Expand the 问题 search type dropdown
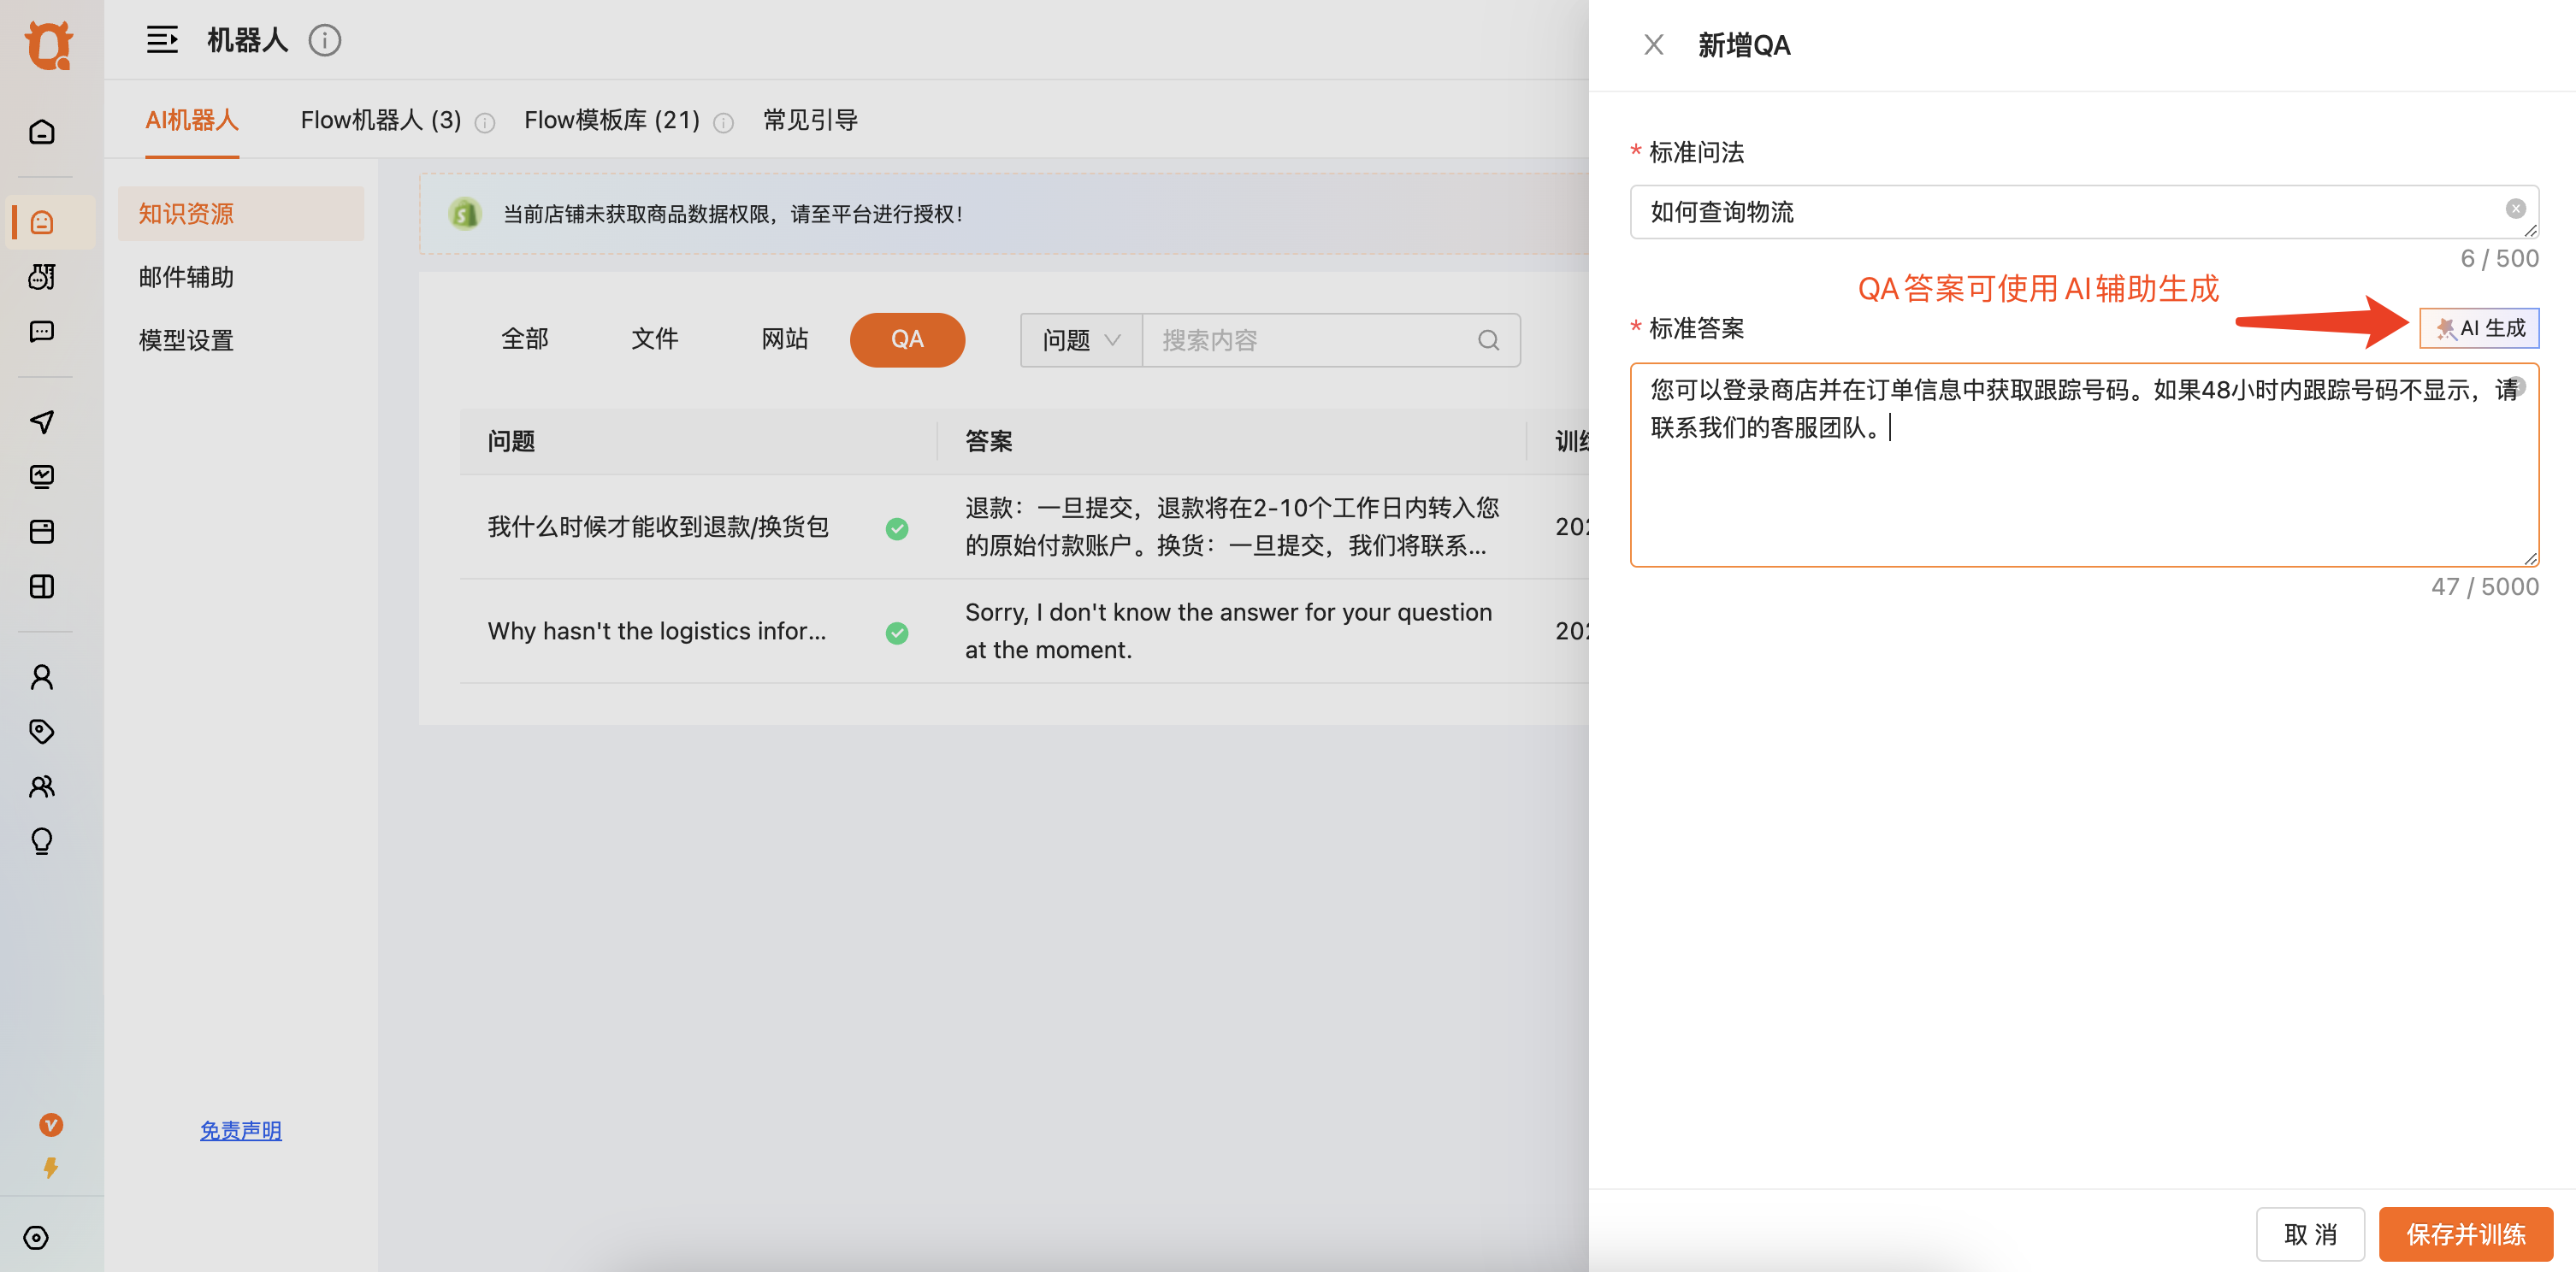This screenshot has height=1272, width=2576. tap(1080, 341)
